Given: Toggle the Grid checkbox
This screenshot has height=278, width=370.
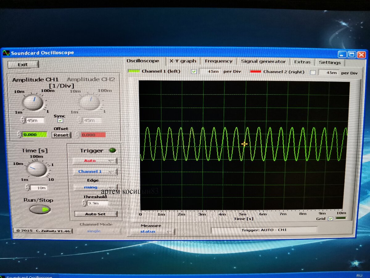Looking at the screenshot, I should tap(330, 219).
